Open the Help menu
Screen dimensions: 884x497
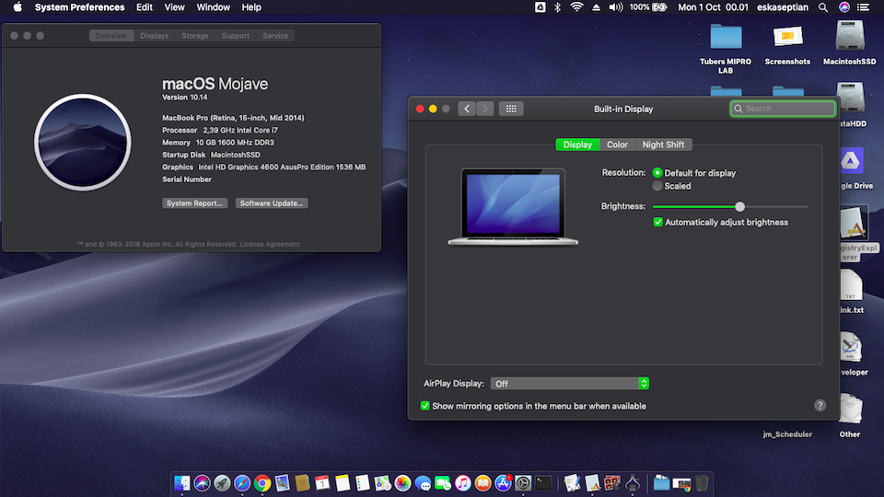point(251,7)
